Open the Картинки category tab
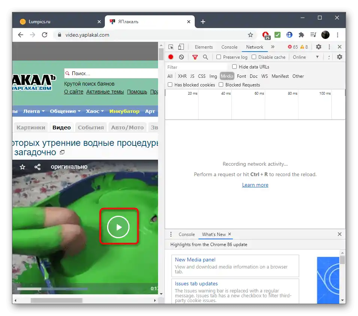Image resolution: width=358 pixels, height=316 pixels. (x=31, y=128)
